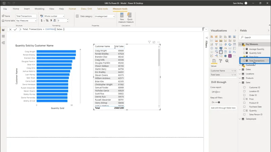The width and height of the screenshot is (271, 152).
Task: Select the stacked bar chart visualization
Action: [x=212, y=36]
